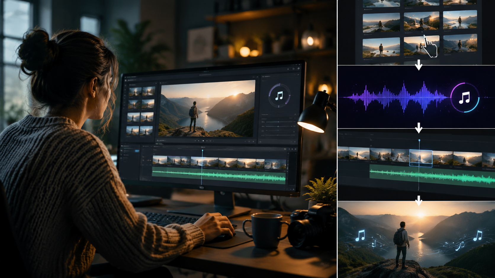The image size is (495, 278).
Task: Select the green audio track in the enlarged timeline
Action: (x=432, y=175)
